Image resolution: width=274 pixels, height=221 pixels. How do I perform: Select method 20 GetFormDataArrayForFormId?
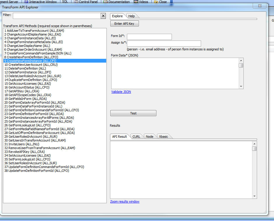[55, 102]
